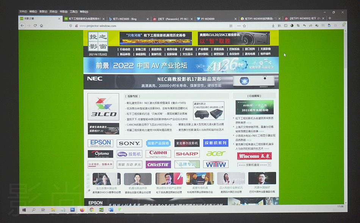Viewport: 360px width, 223px height.
Task: Bookmark this page with the star icon
Action: pos(244,26)
